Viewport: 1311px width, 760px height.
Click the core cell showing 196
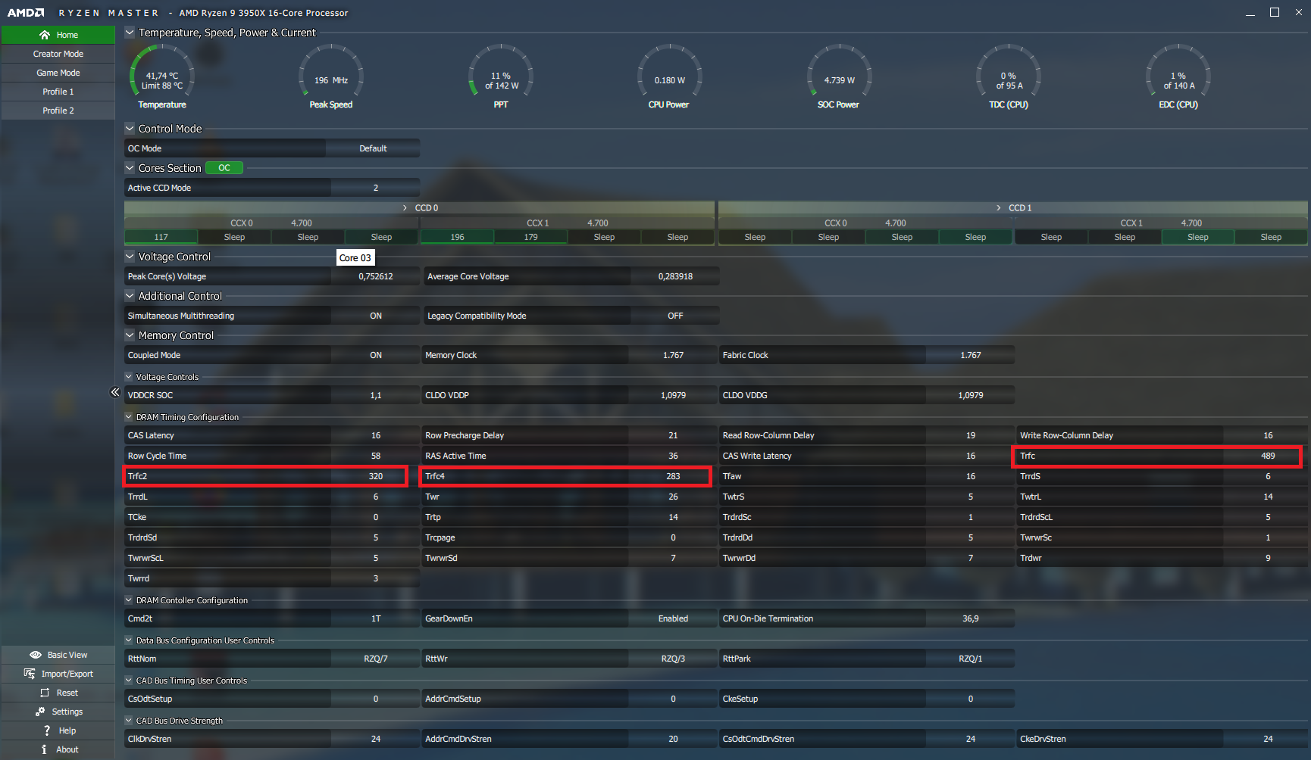[x=457, y=237]
